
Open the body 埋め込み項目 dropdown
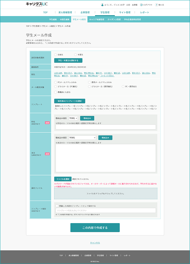pos(82,137)
